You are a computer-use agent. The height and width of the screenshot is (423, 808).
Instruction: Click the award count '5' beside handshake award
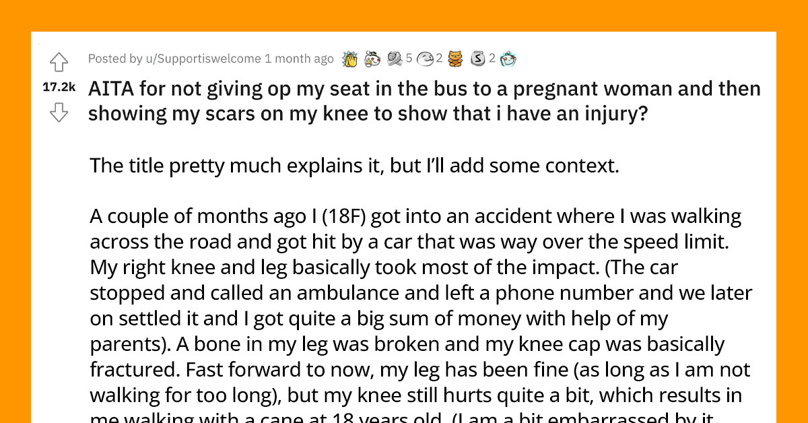[409, 59]
